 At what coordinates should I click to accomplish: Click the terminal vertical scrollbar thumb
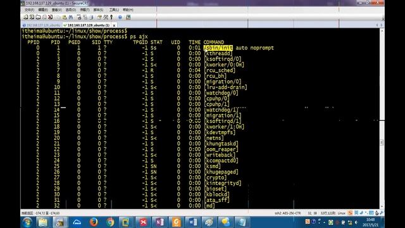pos(382,142)
